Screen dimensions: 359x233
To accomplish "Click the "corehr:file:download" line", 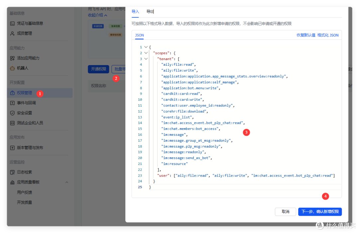I will [184, 111].
